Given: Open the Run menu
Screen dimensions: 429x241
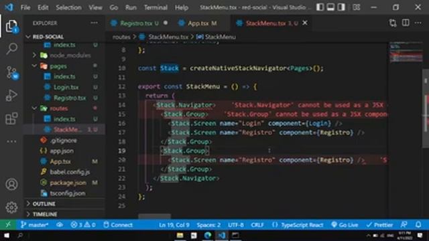Looking at the screenshot, I should [x=131, y=7].
